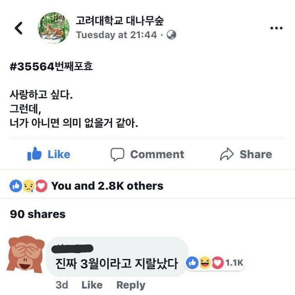Click the globe public visibility icon
295x295 pixels.
172,35
